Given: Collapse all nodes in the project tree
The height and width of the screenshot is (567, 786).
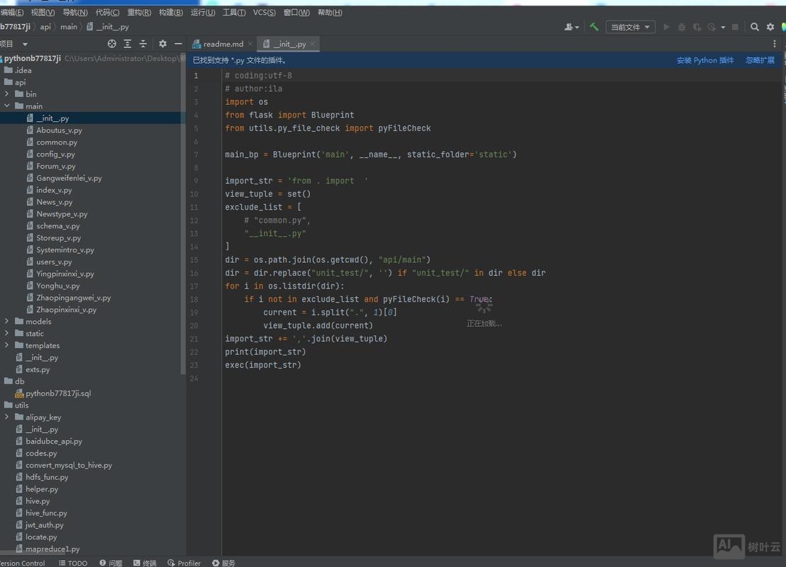Looking at the screenshot, I should pos(144,43).
